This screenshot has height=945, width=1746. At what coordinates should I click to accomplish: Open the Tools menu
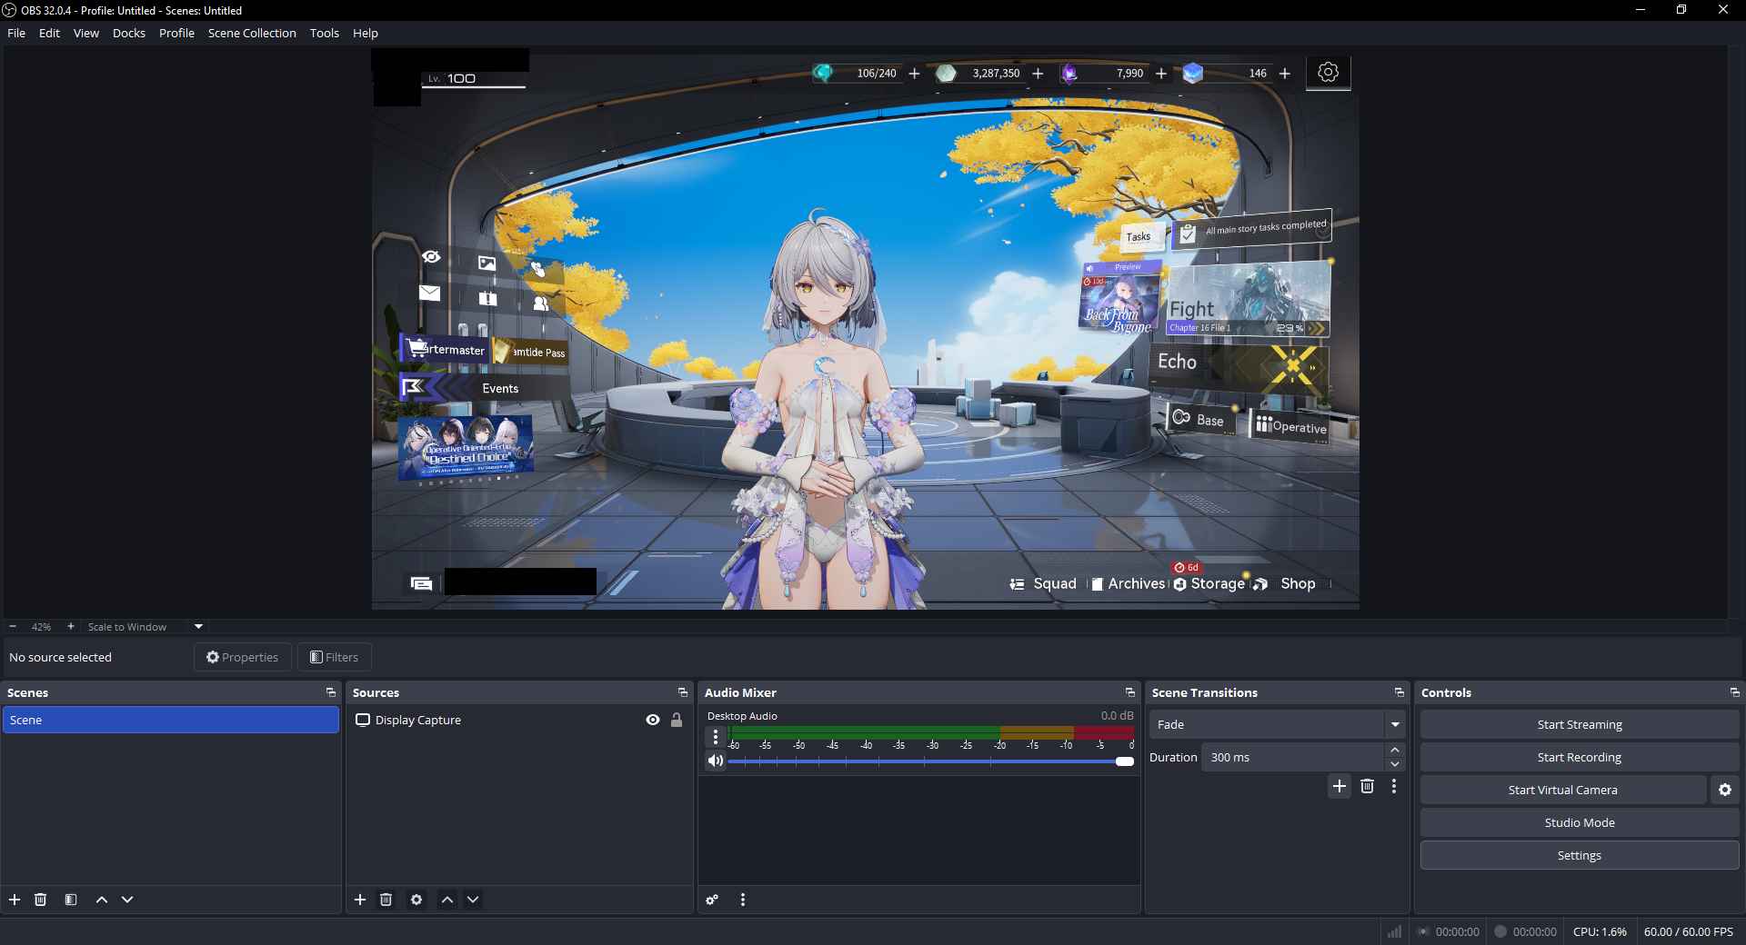[325, 33]
